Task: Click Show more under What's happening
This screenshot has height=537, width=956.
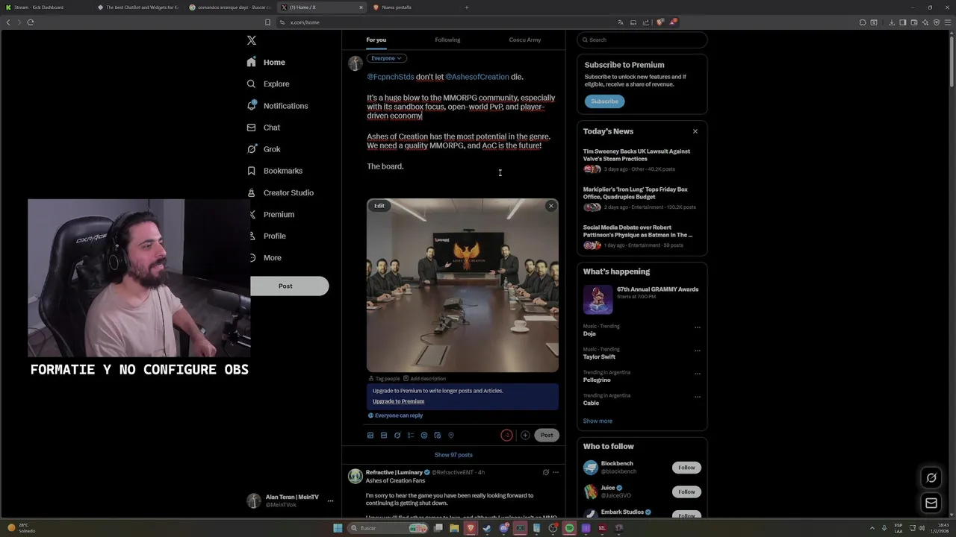Action: click(597, 421)
